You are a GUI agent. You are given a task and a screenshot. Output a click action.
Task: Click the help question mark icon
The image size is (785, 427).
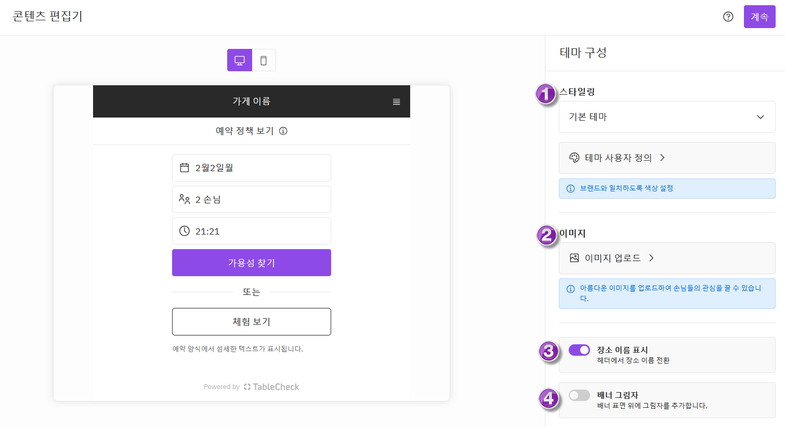pos(728,17)
